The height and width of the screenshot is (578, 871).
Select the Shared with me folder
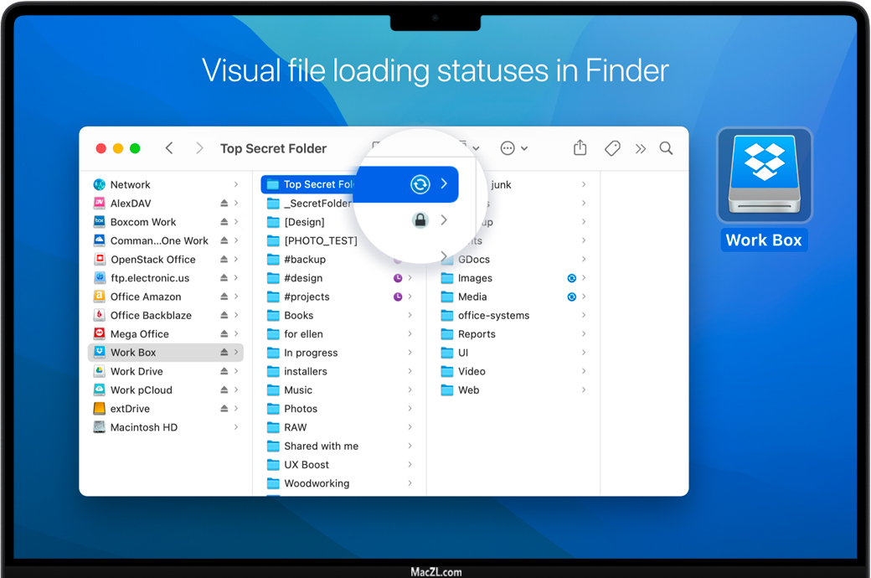click(x=320, y=446)
